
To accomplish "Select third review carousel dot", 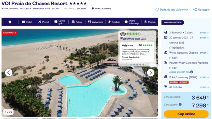I will 137,65.
